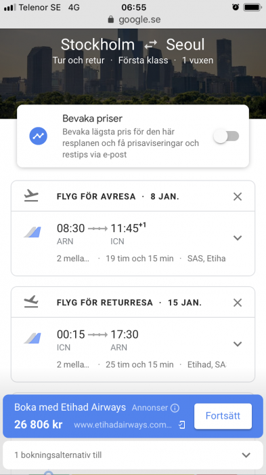
Task: Tap the external link icon after etihadairways.com
Action: tap(181, 425)
